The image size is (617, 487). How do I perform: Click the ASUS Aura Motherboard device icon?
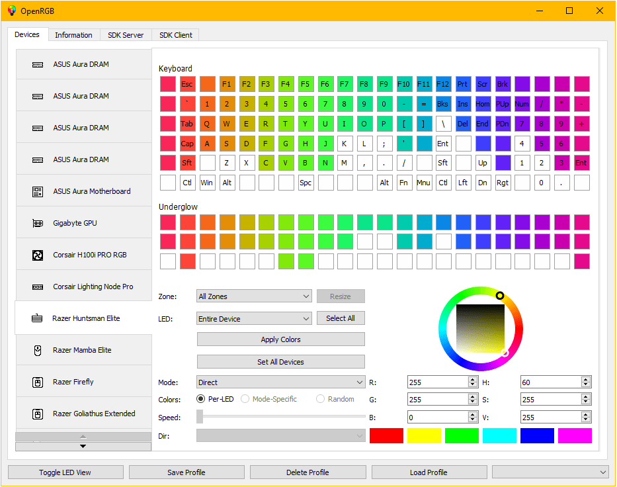pos(38,191)
